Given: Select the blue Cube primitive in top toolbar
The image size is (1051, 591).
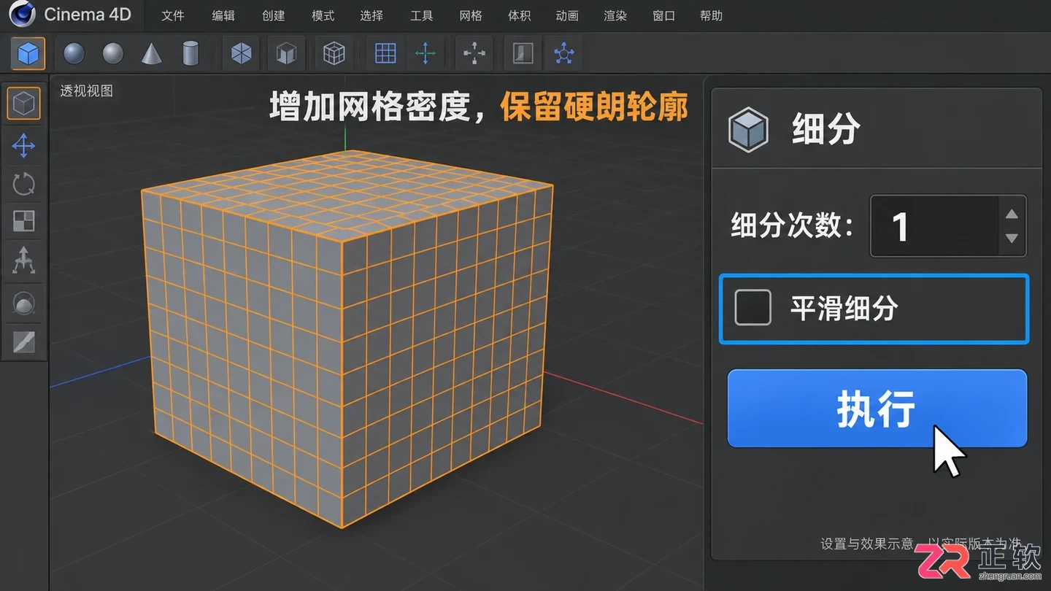Looking at the screenshot, I should point(28,53).
